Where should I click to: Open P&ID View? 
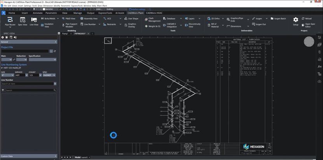pyautogui.click(x=68, y=19)
